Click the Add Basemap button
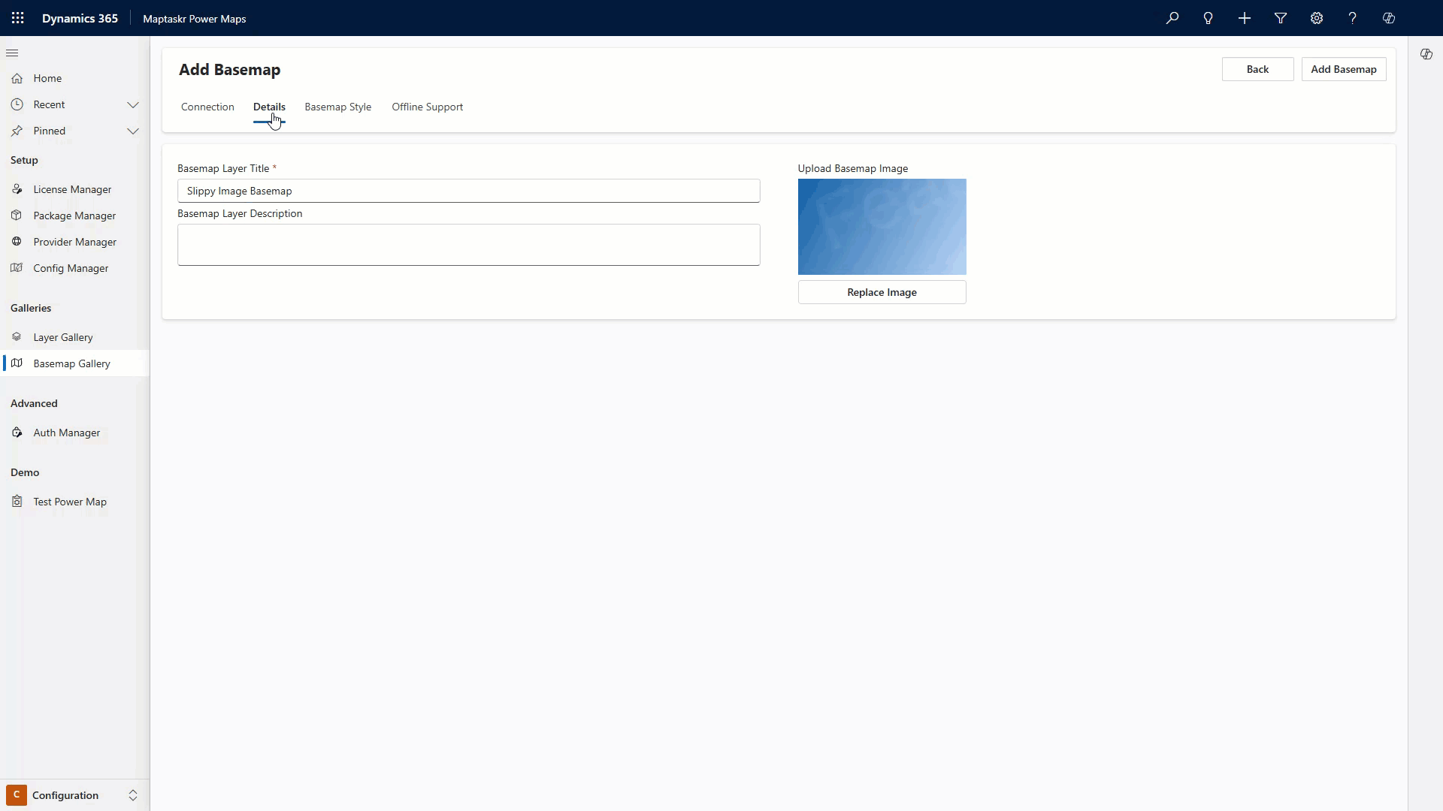 click(x=1343, y=69)
